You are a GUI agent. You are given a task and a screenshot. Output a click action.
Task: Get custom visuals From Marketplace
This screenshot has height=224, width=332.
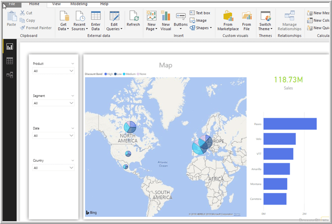click(x=228, y=21)
